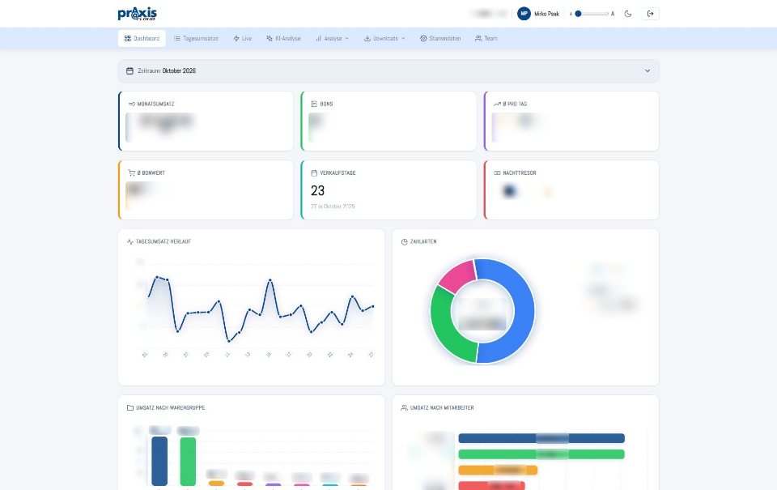Viewport: 777px width, 490px height.
Task: Click the Bons receipt icon
Action: click(314, 104)
